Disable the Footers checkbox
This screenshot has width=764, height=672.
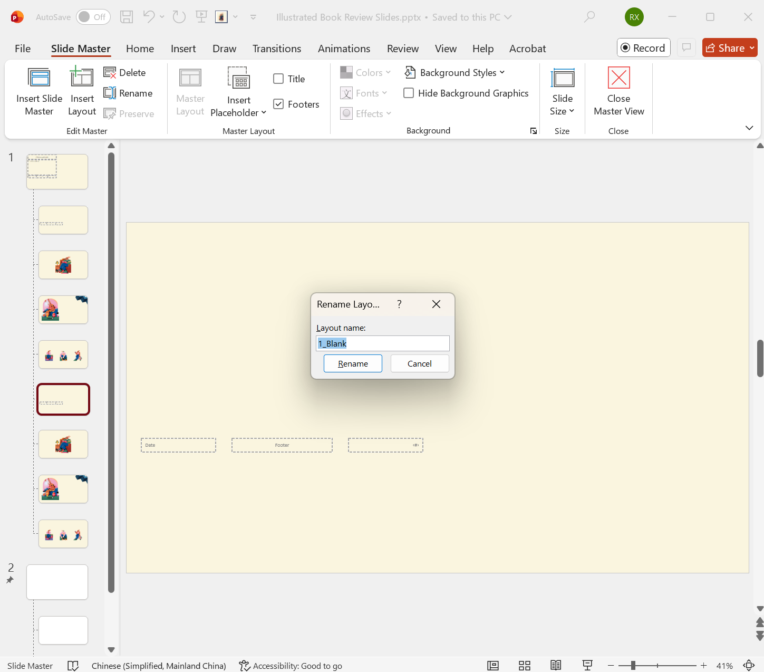click(x=278, y=104)
